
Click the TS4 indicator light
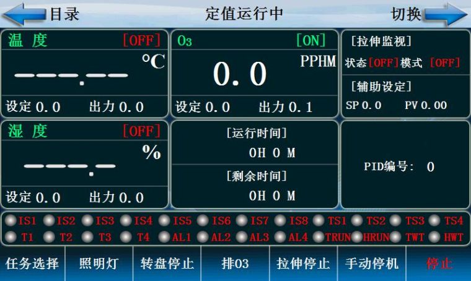[434, 220]
